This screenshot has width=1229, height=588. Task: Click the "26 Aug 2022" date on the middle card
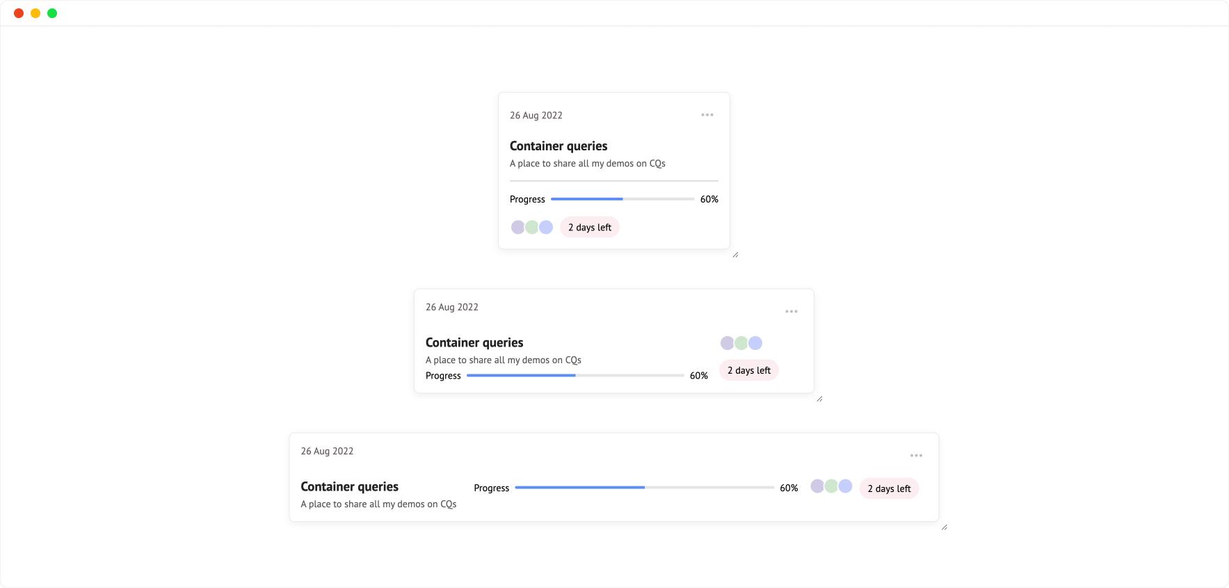click(452, 307)
